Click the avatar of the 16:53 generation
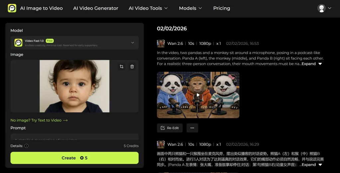The width and height of the screenshot is (340, 173). pyautogui.click(x=161, y=43)
